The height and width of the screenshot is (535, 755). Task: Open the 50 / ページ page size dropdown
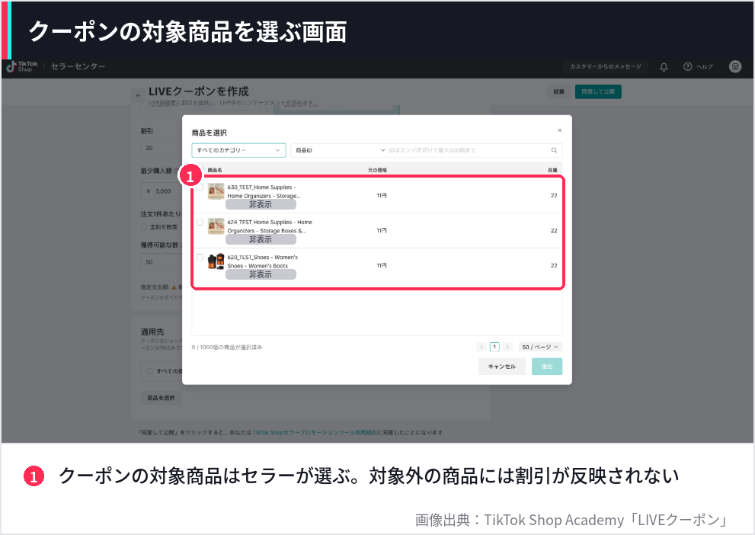[x=540, y=347]
